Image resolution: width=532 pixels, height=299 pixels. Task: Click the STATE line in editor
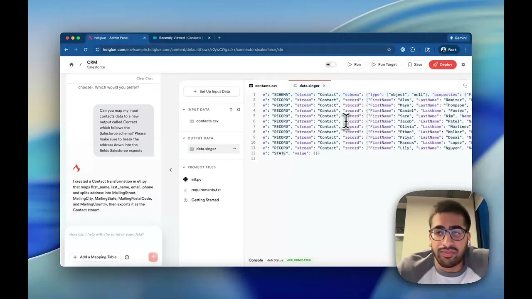coord(291,153)
